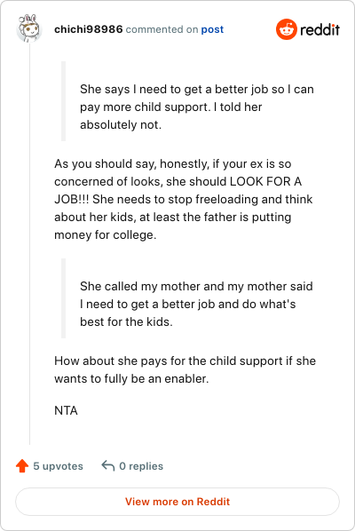Follow the blue "post" link
Viewport: 355px width, 531px height.
point(212,29)
